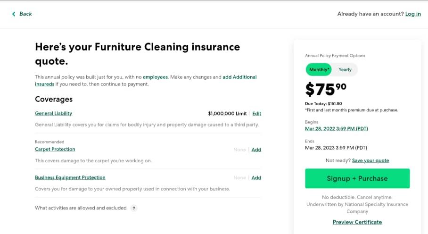Open the allowed activities help icon

(x=134, y=208)
